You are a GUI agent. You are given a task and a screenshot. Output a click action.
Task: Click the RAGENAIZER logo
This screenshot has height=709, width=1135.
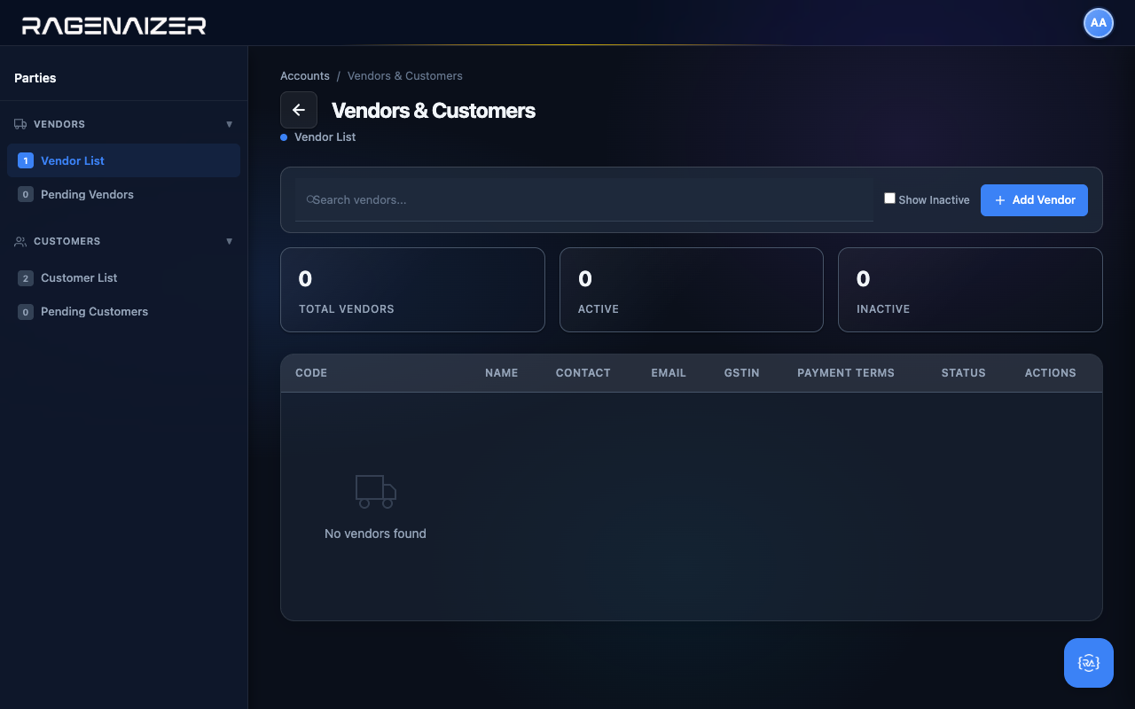coord(113,26)
